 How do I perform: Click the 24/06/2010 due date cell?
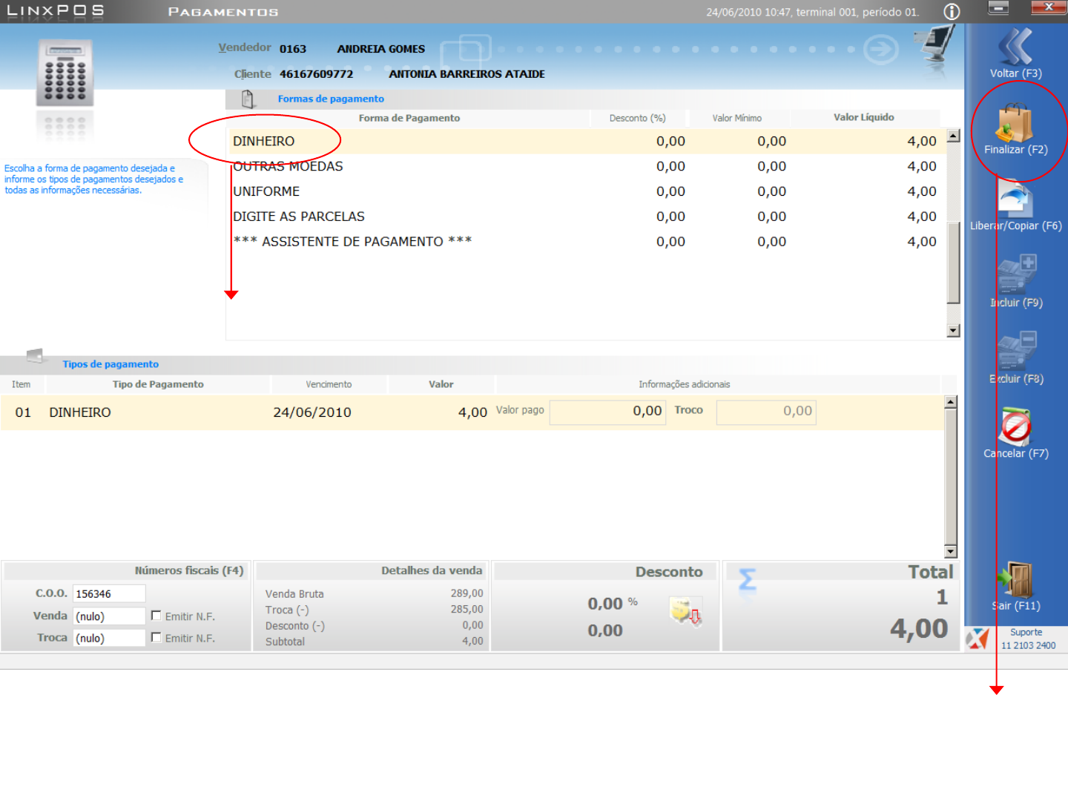tap(312, 412)
